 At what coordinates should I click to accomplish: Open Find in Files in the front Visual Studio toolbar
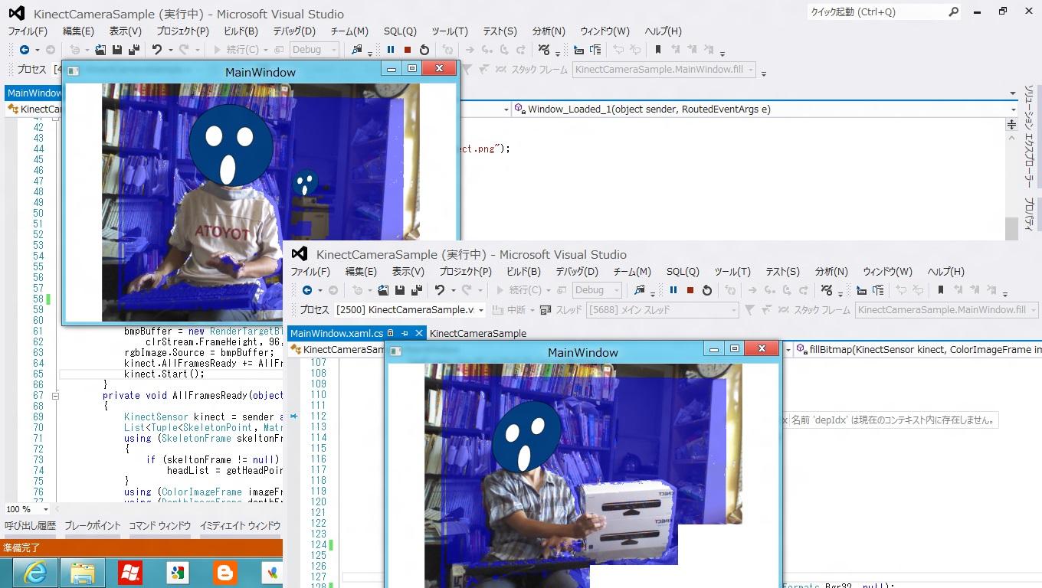coord(640,290)
